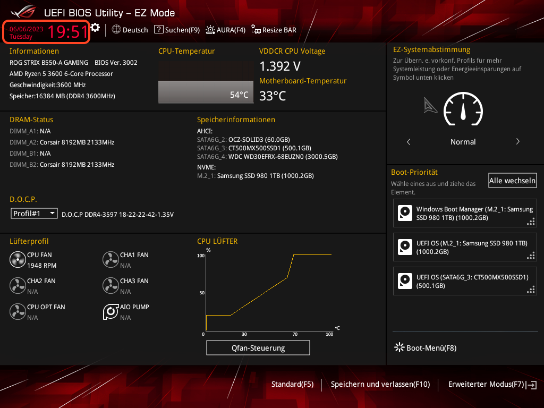Screen dimensions: 544x408
Task: Click disk icon of UEFI OS Samsung entry
Action: (x=405, y=247)
